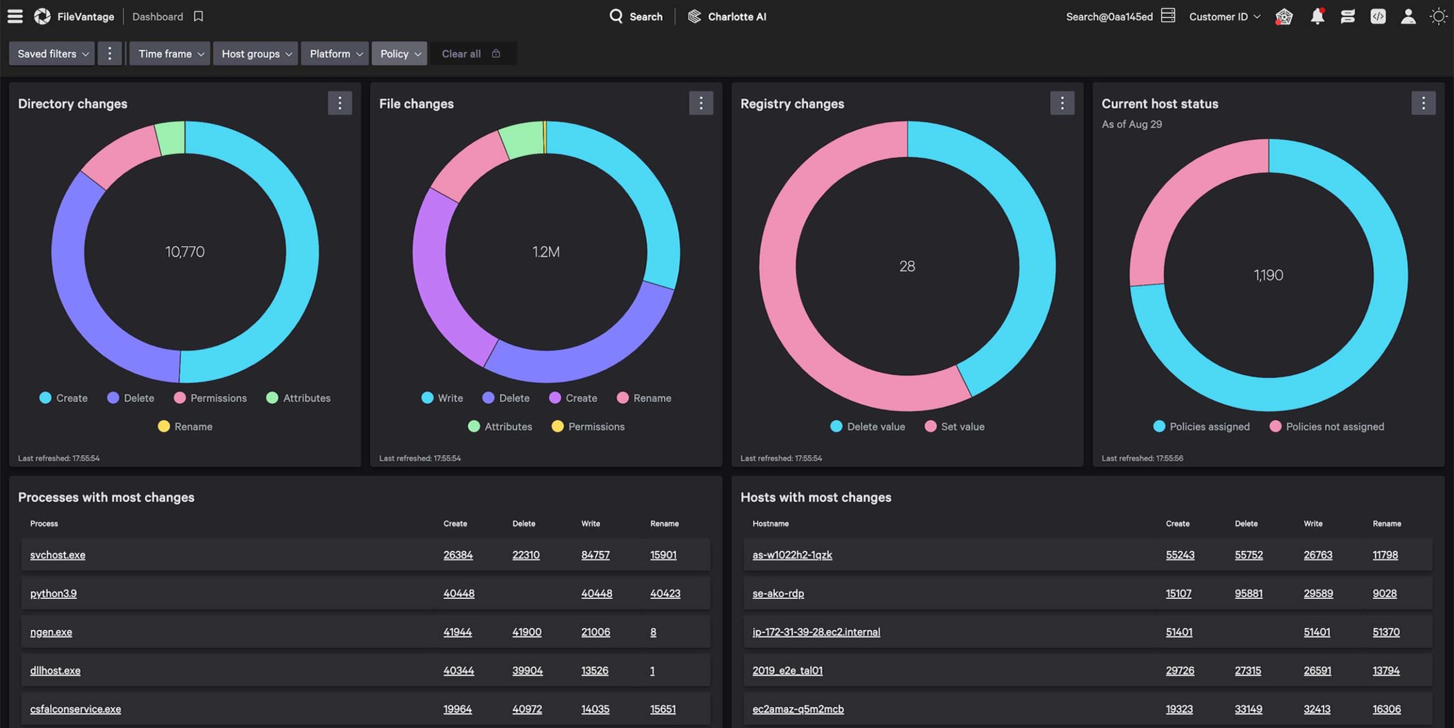This screenshot has height=728, width=1454.
Task: Toggle Policies assigned in Current host status legend
Action: (1201, 426)
